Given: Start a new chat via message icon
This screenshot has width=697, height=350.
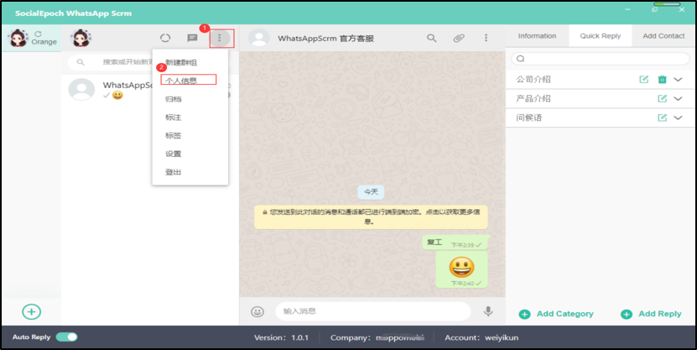Looking at the screenshot, I should (192, 39).
